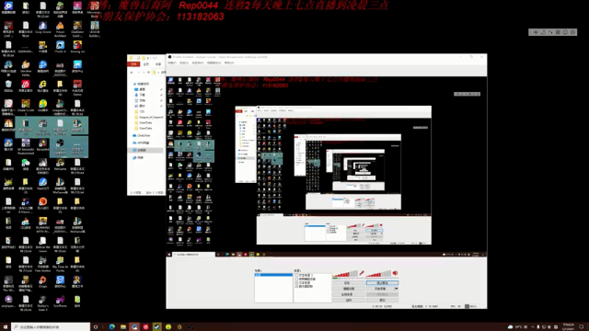
Task: Toggle the fourth source checkbox in OBS
Action: [296, 286]
